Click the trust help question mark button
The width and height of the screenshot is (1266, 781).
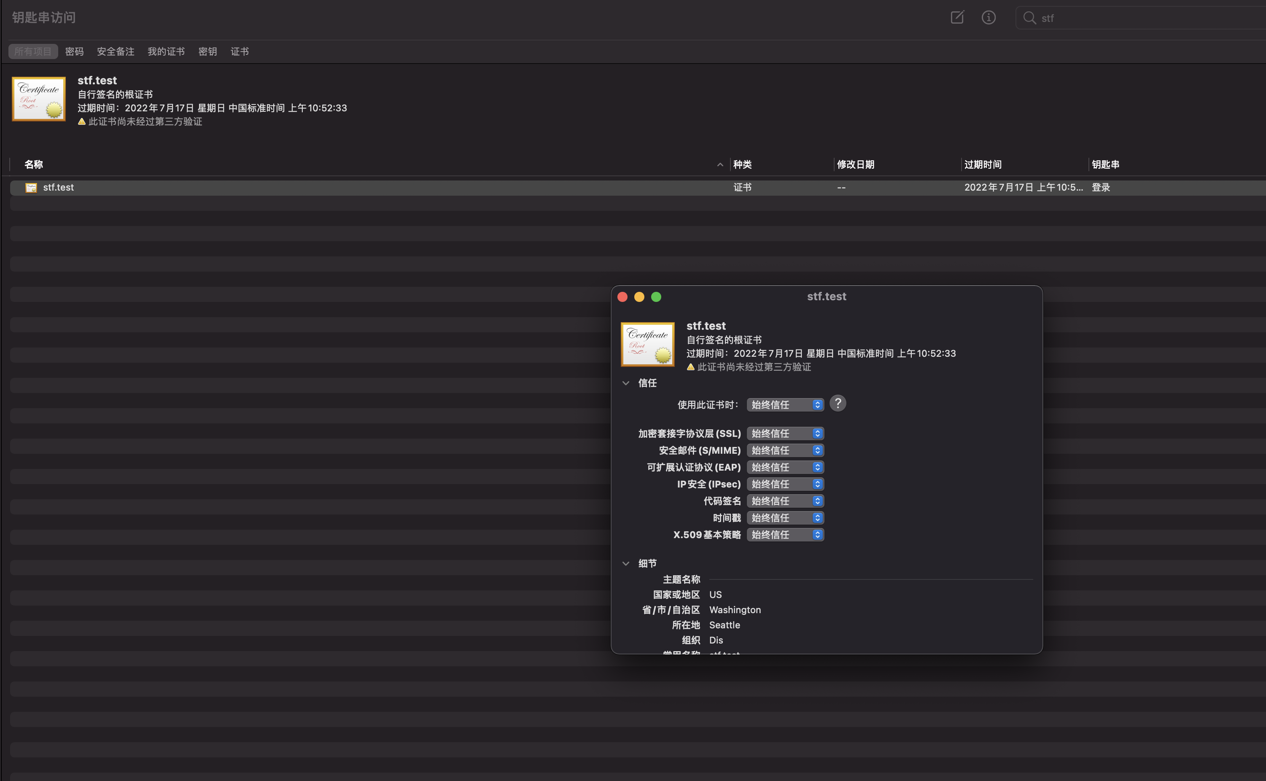837,404
